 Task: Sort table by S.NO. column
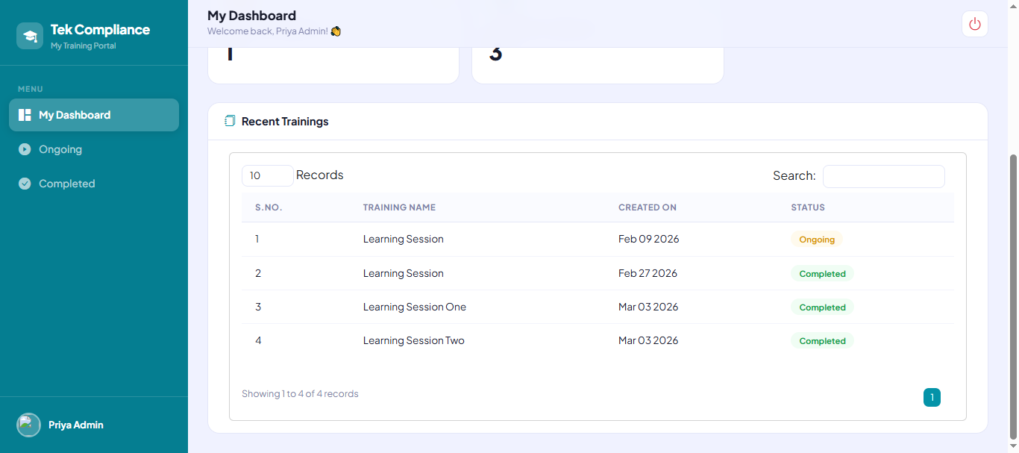click(269, 207)
